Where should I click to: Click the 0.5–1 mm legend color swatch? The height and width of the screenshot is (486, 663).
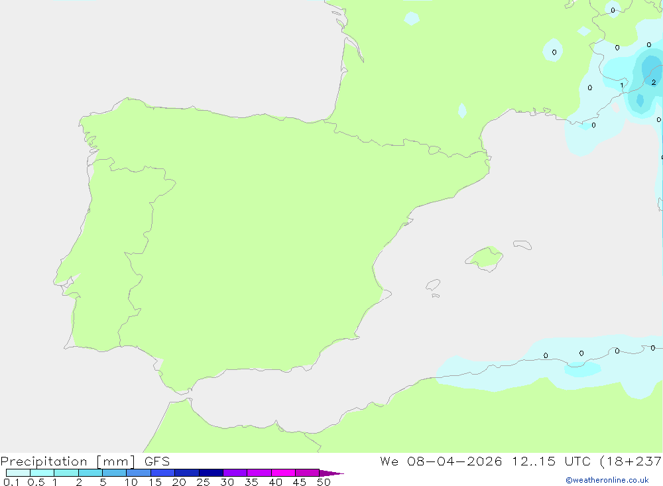point(42,473)
